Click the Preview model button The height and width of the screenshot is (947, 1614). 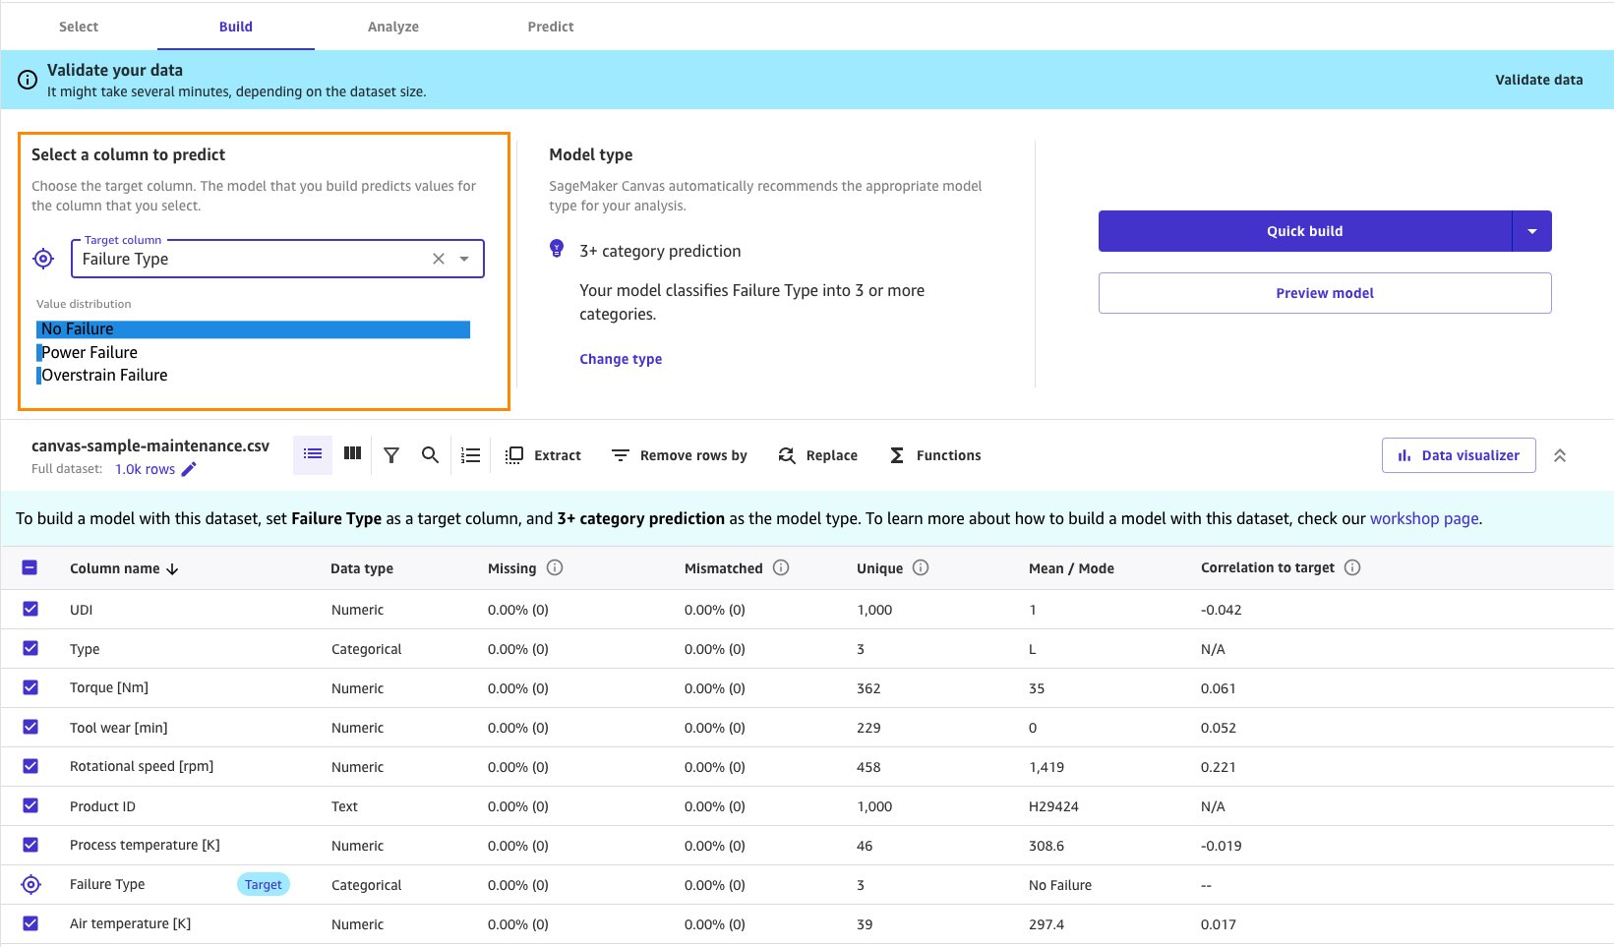[1325, 293]
